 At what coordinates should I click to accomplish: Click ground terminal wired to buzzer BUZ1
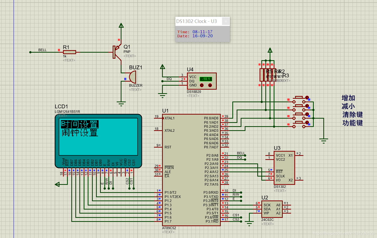point(121,103)
